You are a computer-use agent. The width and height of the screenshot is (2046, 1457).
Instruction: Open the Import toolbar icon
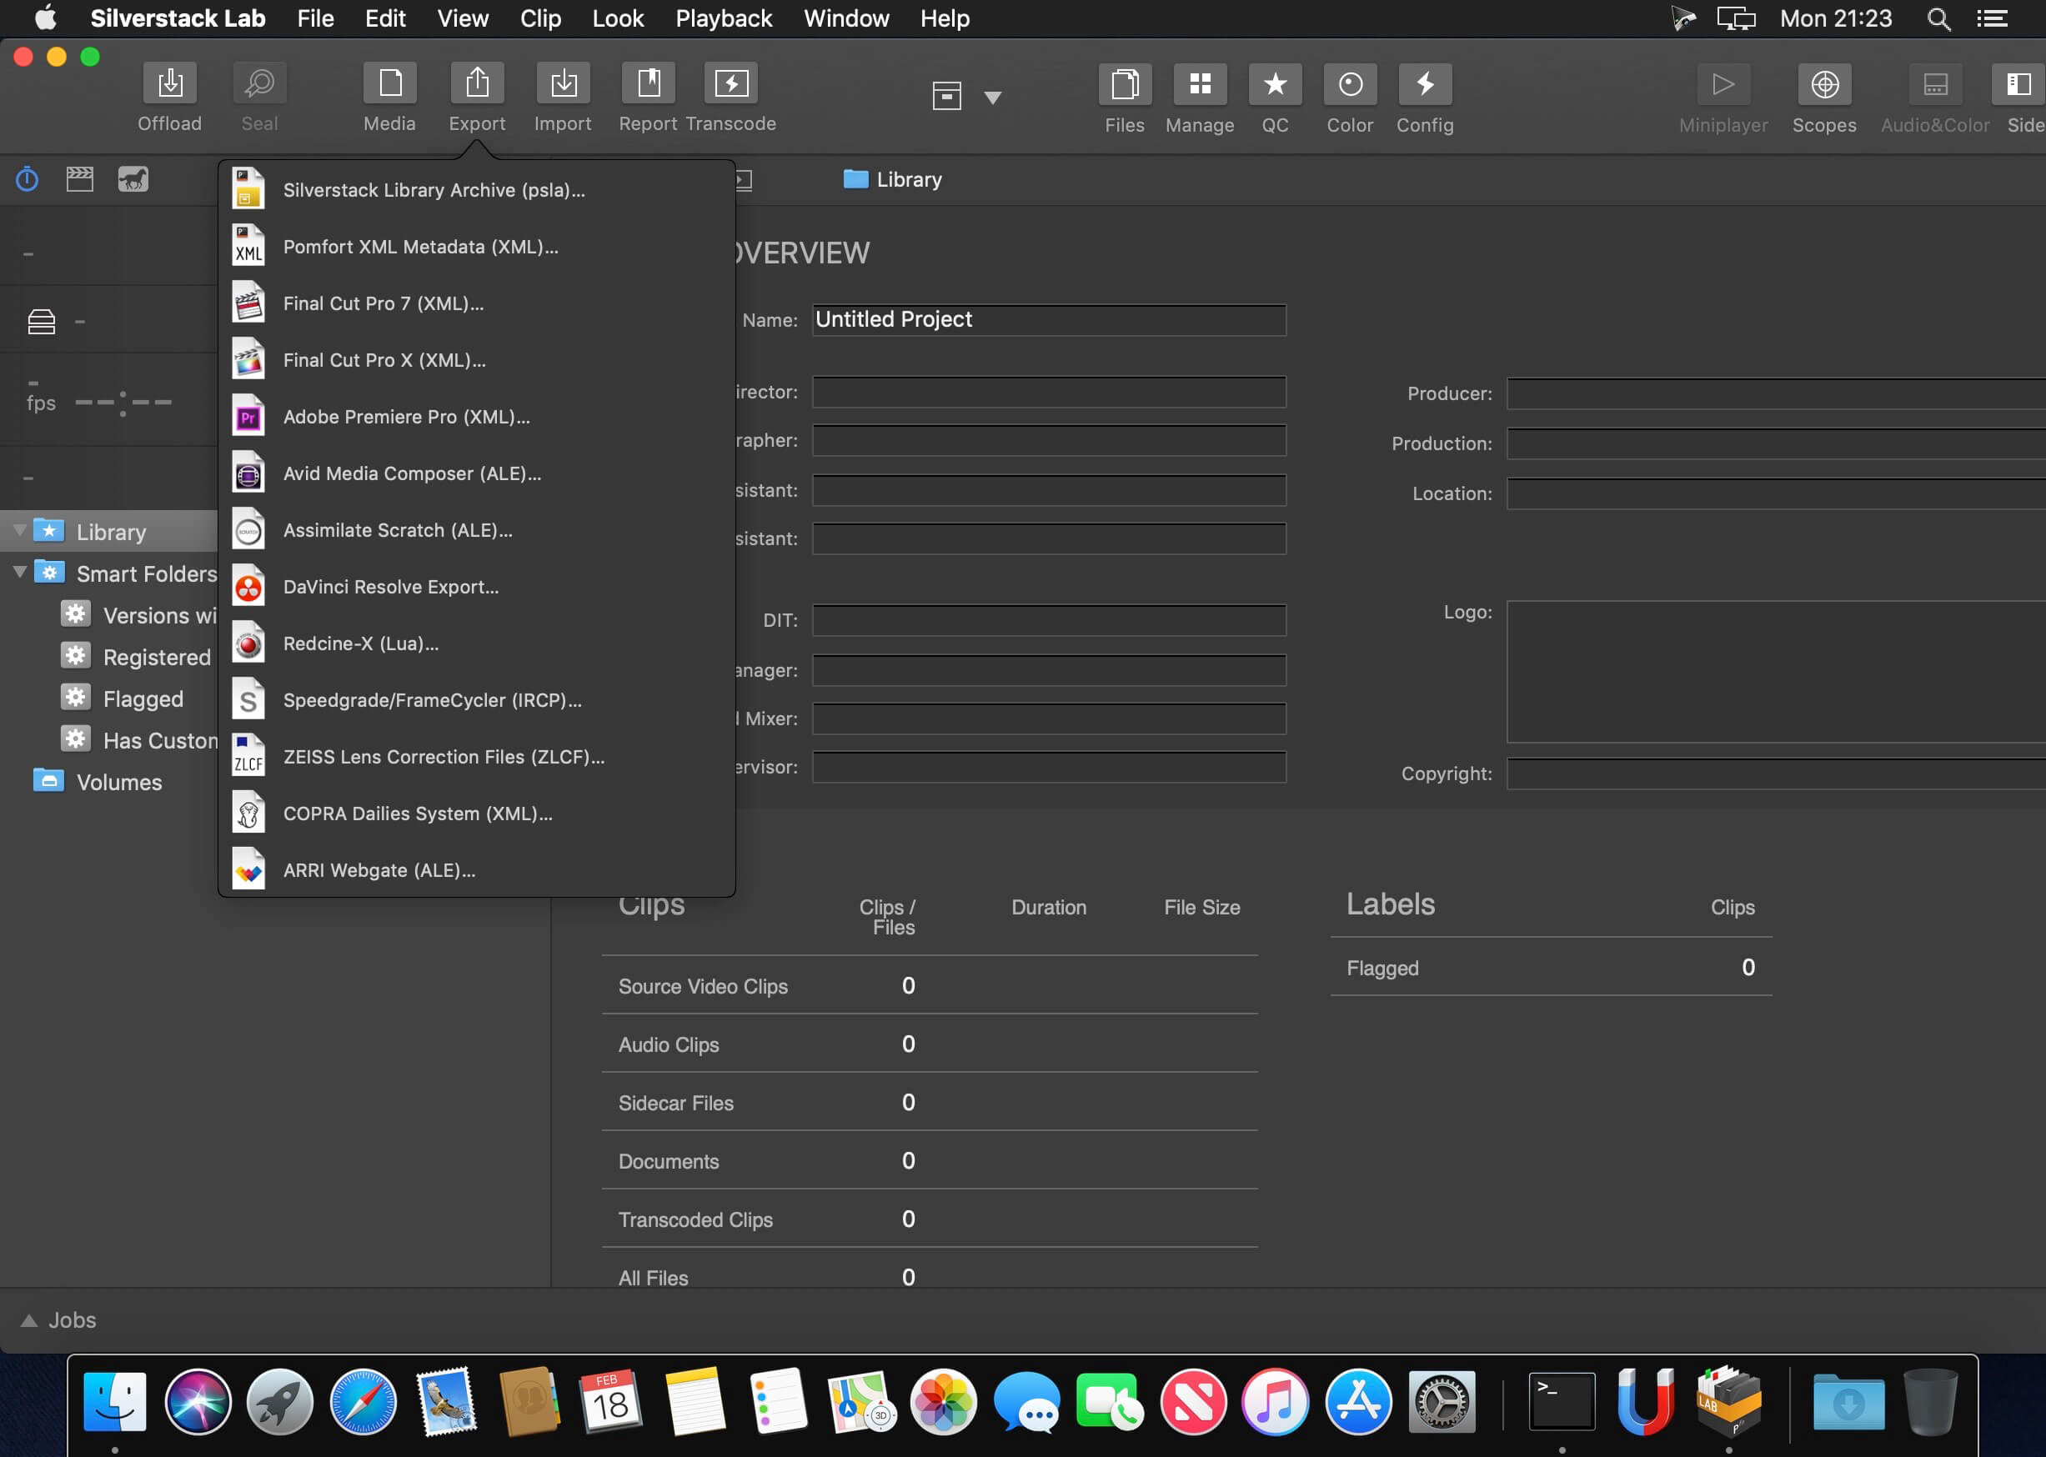[x=563, y=84]
